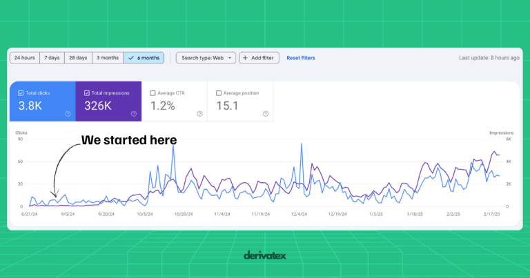Uncheck the Total impressions checkbox

(x=87, y=93)
